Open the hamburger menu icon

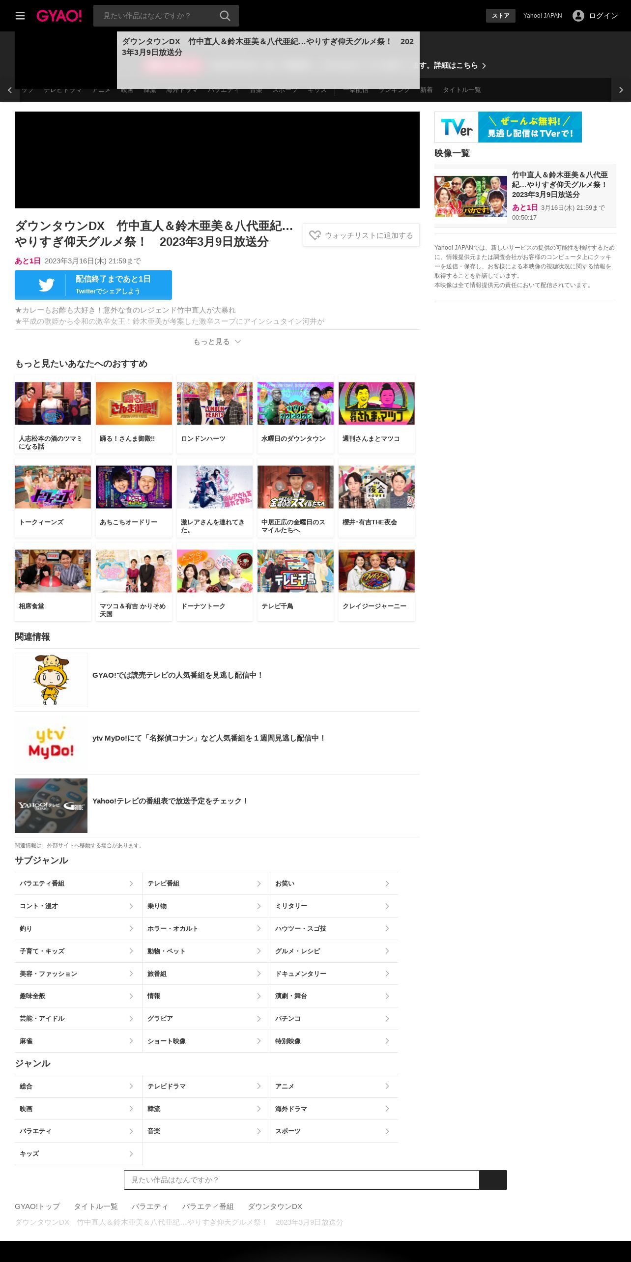coord(20,16)
